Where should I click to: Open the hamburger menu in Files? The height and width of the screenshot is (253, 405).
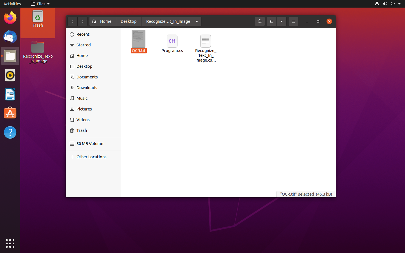293,21
